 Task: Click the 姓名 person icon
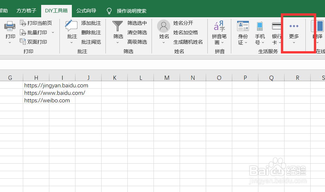pyautogui.click(x=163, y=26)
